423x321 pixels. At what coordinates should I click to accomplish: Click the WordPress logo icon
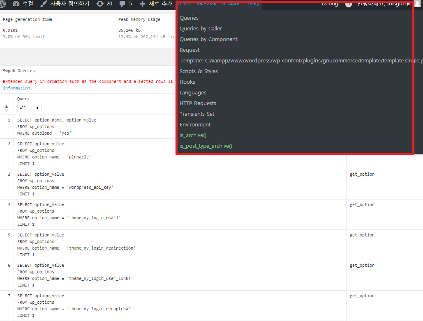tap(3, 4)
